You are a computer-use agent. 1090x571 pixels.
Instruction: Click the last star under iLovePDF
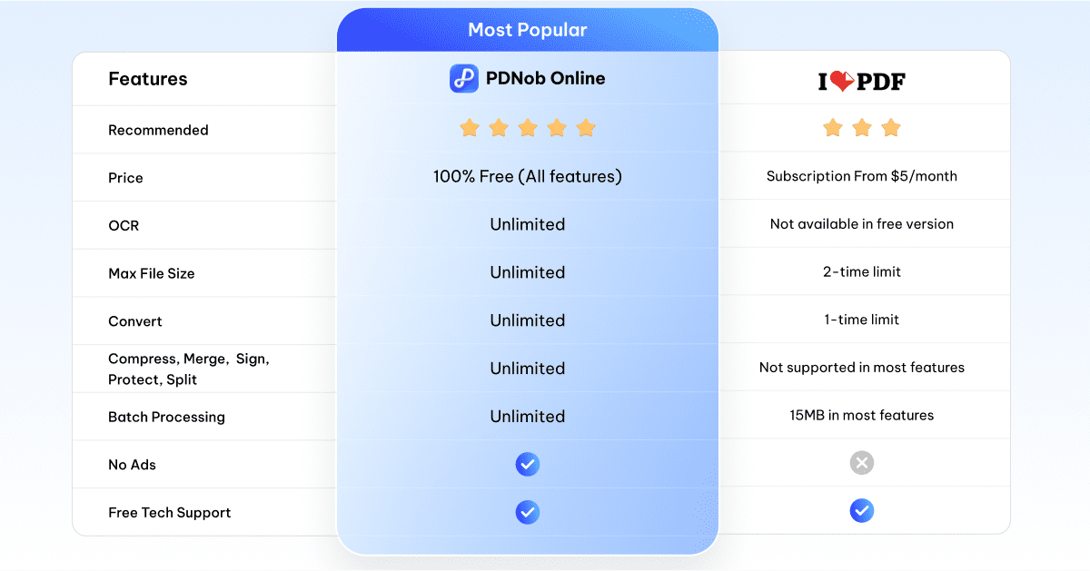(x=891, y=128)
